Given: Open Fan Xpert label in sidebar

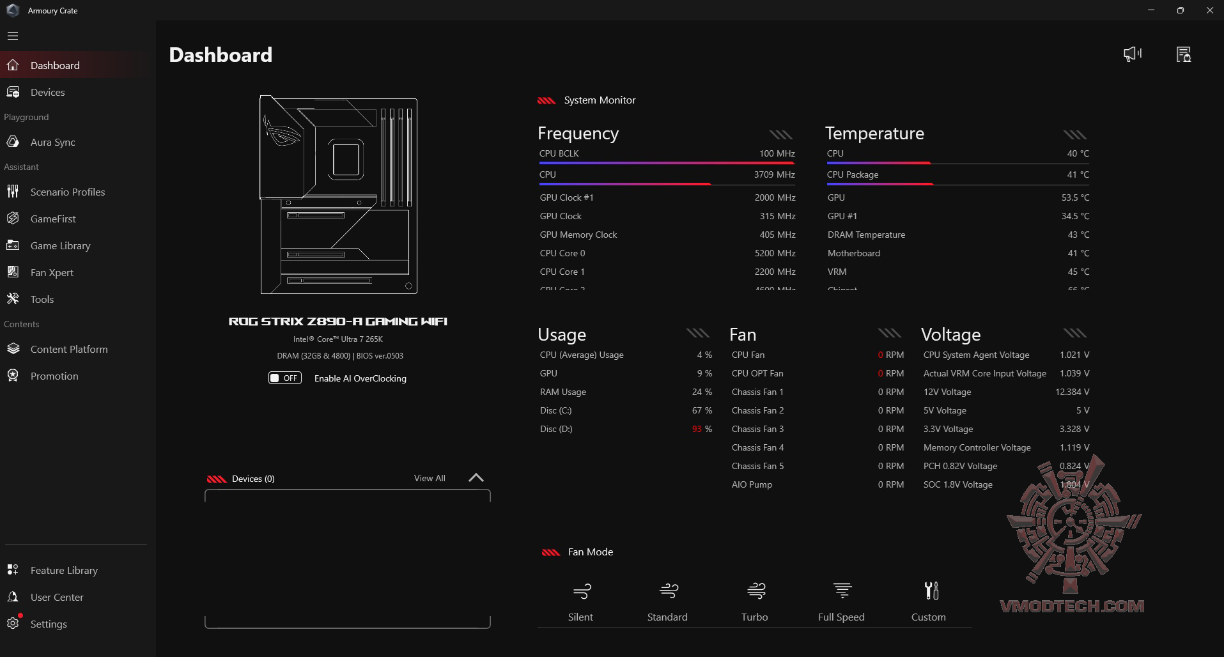Looking at the screenshot, I should coord(52,272).
